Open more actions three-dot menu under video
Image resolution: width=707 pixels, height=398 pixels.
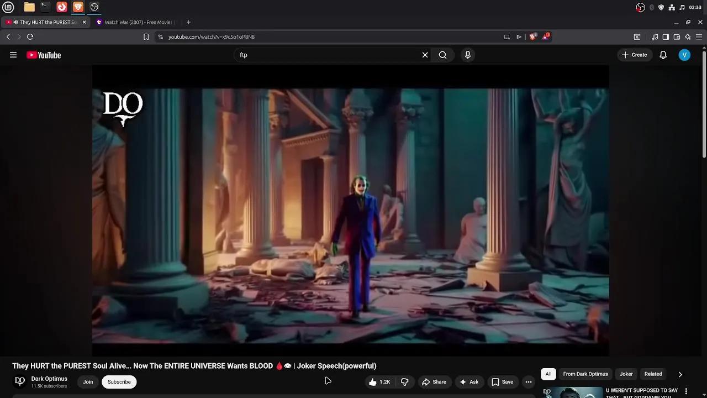[529, 382]
